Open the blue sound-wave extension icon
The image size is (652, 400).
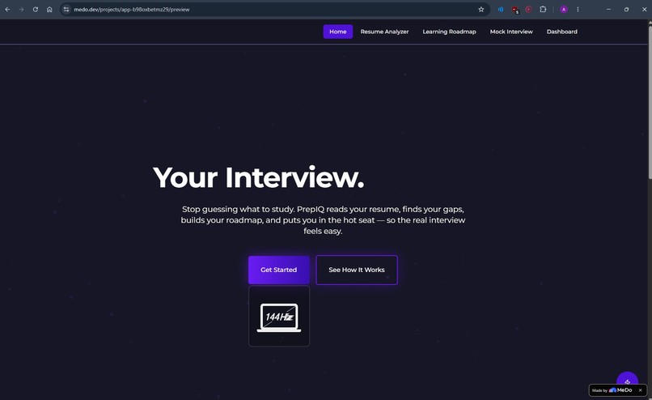[501, 9]
